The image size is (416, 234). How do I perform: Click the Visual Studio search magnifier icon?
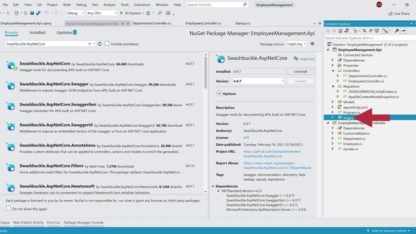point(245,5)
